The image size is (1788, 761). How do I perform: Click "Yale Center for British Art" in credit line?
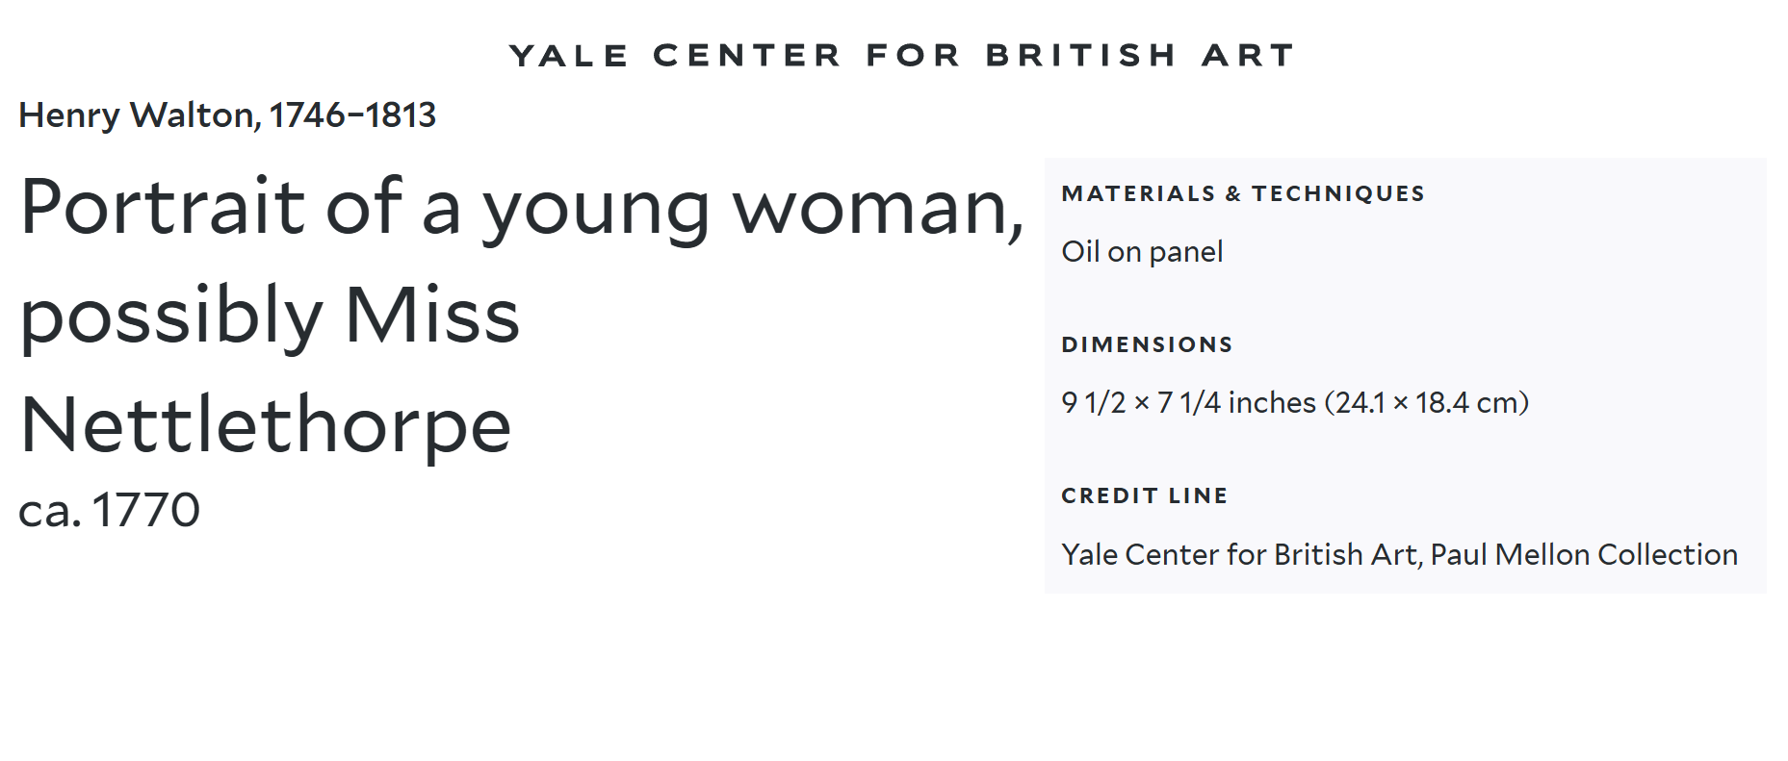click(1239, 554)
